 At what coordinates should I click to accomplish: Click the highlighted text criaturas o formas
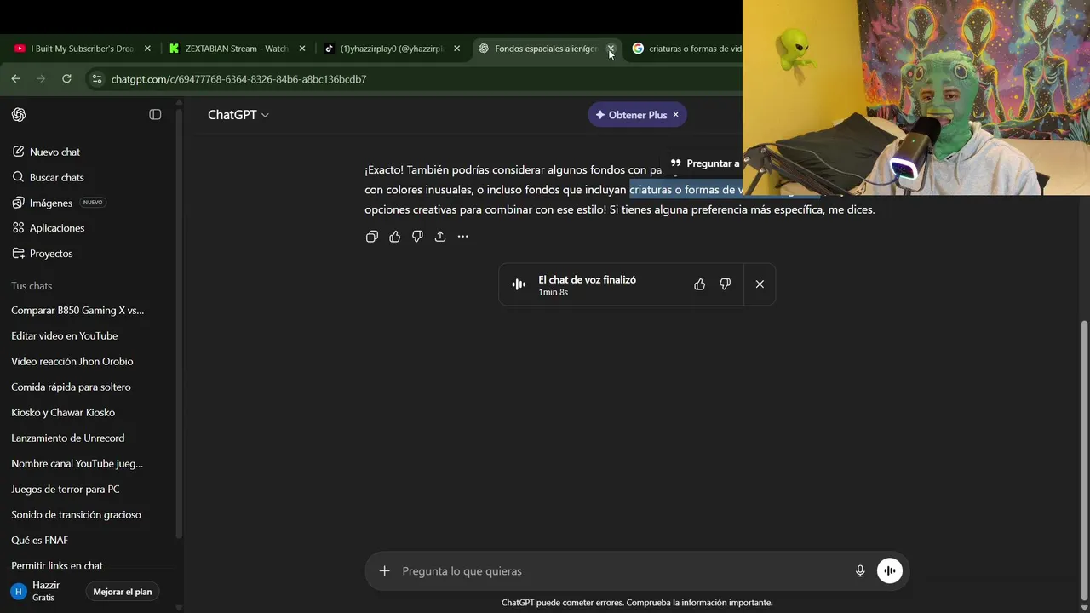tap(686, 190)
